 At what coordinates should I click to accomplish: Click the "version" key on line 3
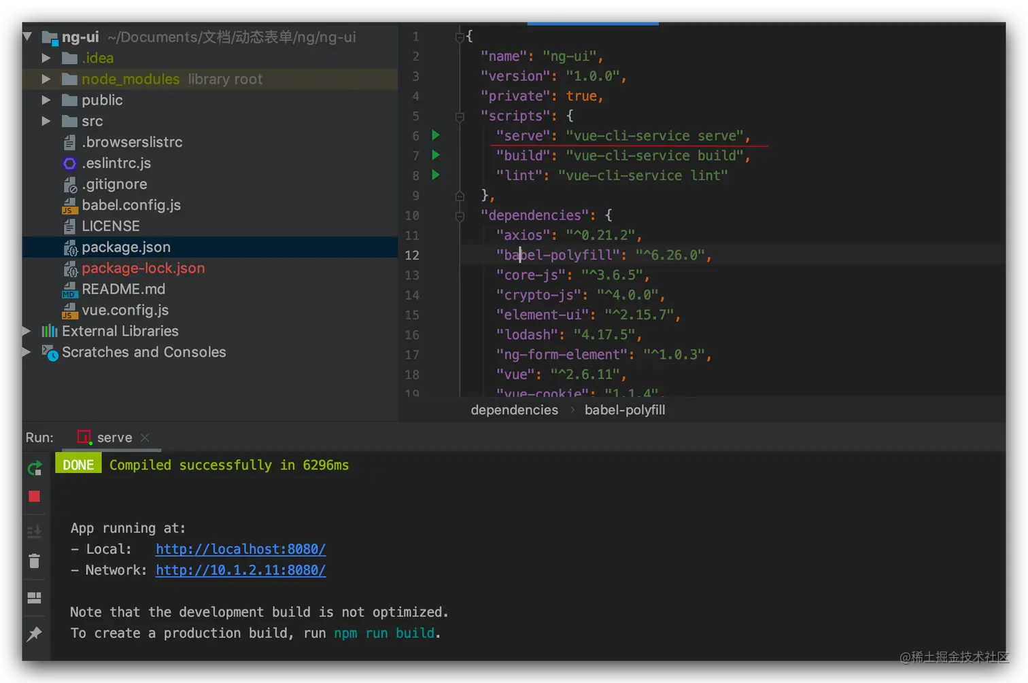pyautogui.click(x=515, y=76)
